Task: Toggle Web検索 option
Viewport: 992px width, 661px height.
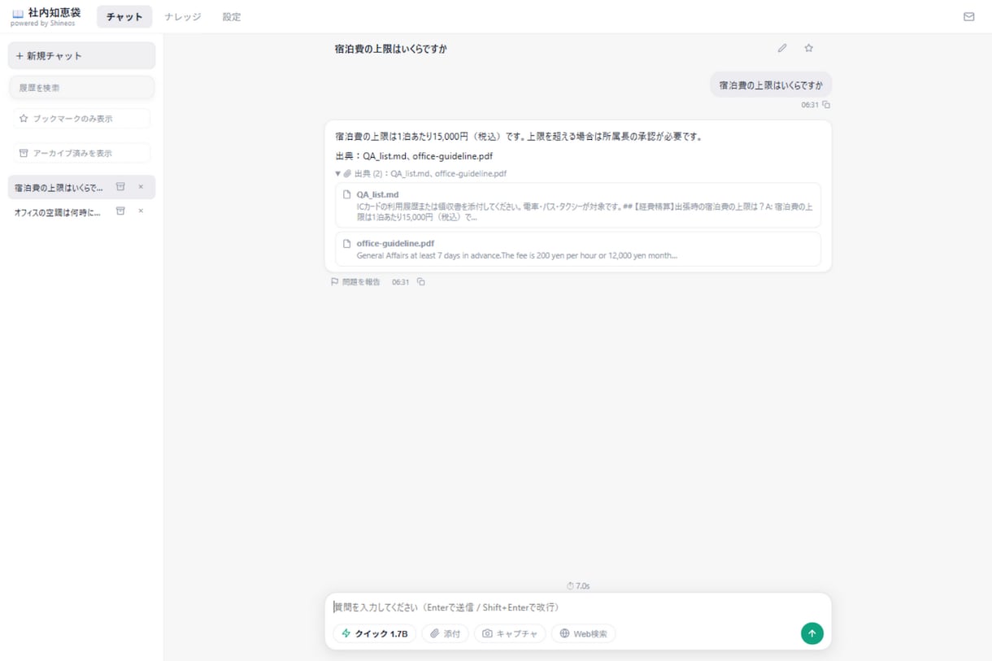Action: coord(583,633)
